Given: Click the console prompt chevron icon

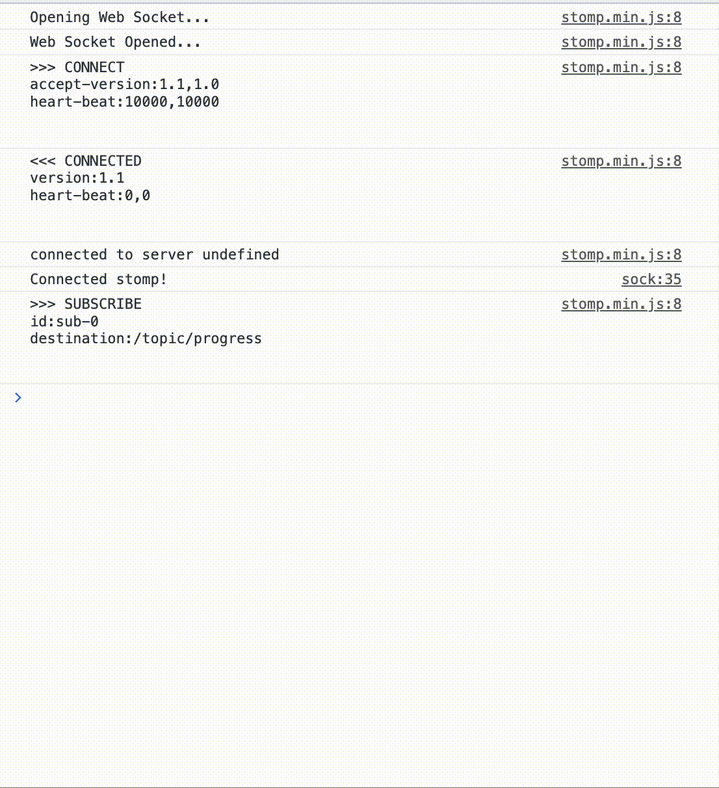Looking at the screenshot, I should pyautogui.click(x=18, y=397).
